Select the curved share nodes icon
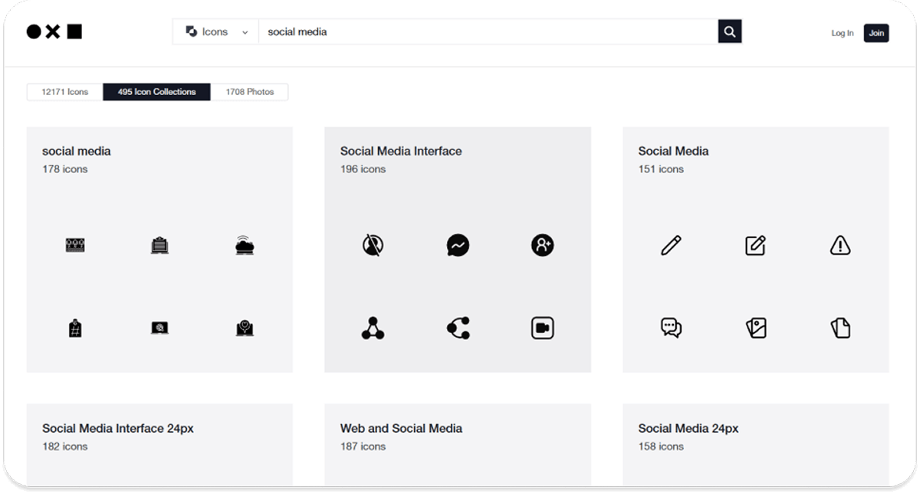This screenshot has width=920, height=494. click(x=458, y=329)
